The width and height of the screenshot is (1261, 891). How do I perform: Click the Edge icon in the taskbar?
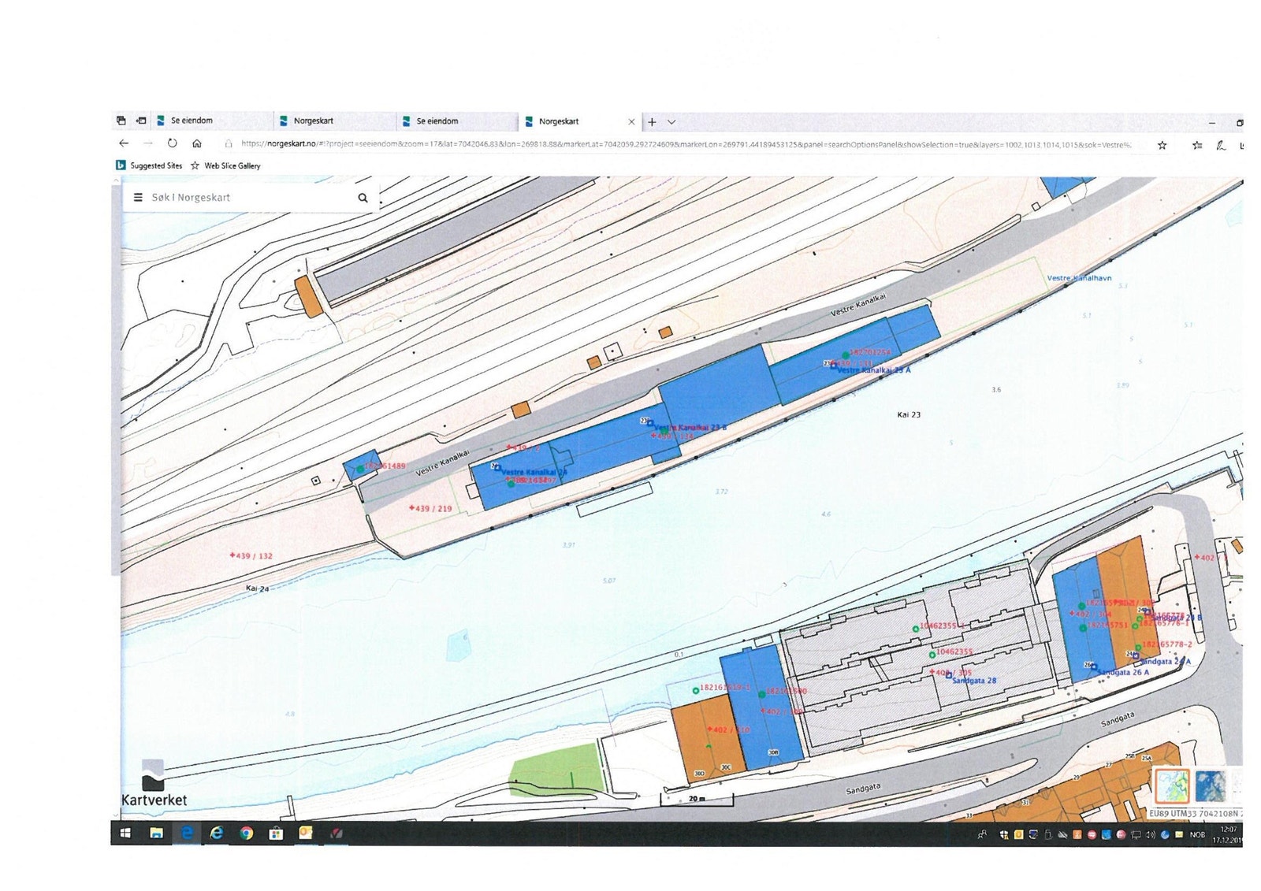click(x=187, y=833)
